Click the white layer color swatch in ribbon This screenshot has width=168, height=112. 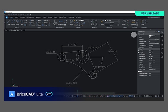[x=82, y=21]
